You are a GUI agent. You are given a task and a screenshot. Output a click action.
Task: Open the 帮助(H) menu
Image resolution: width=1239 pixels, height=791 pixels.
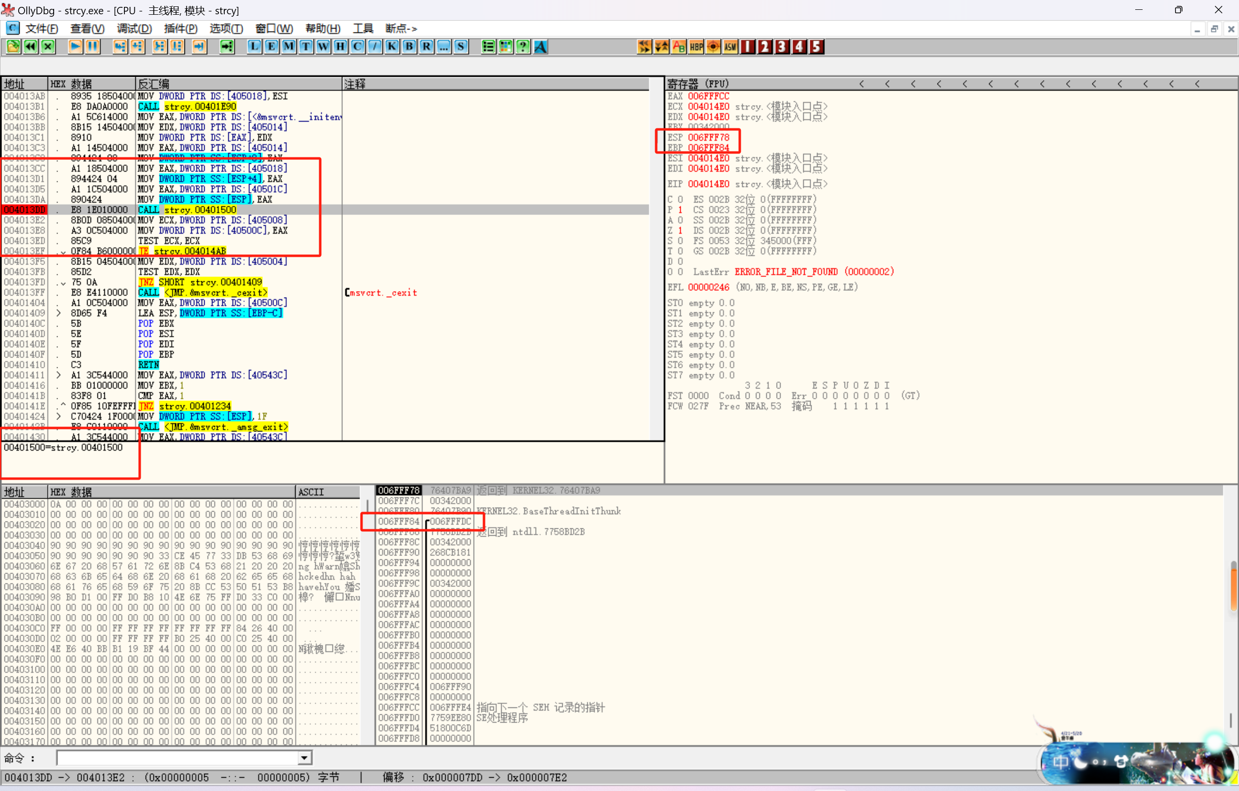[x=323, y=29]
